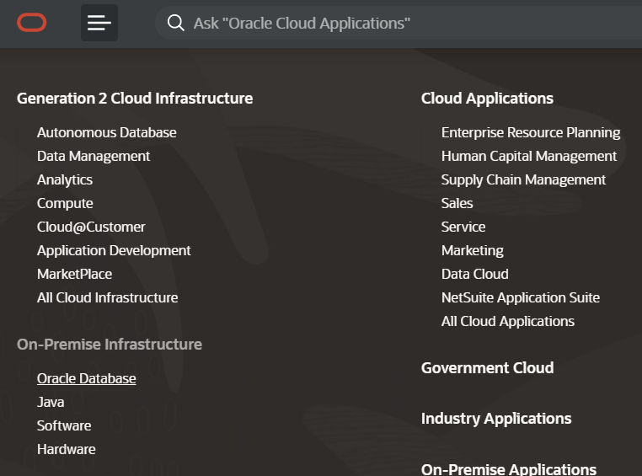
Task: Select Java under On-Premise Infrastructure
Action: [x=51, y=403]
